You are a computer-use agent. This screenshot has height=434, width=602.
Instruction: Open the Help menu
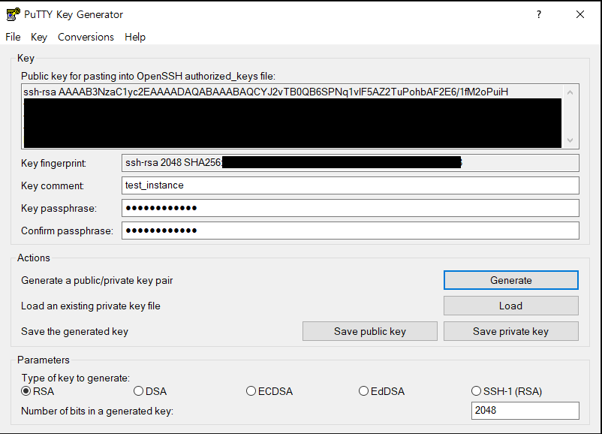(x=135, y=37)
